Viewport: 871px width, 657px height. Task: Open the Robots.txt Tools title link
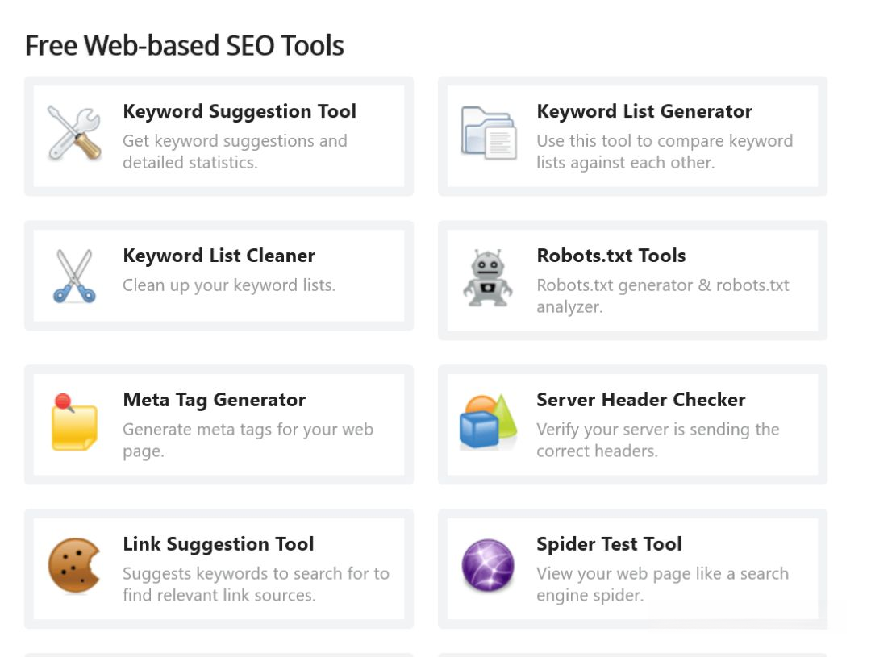point(611,256)
